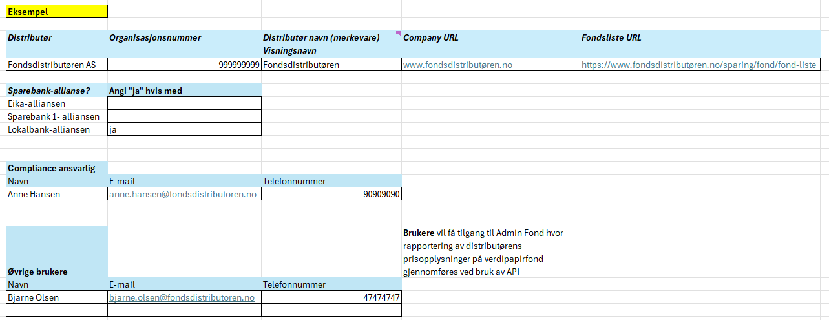Select the Sparebank 1- alliansen label
Image resolution: width=829 pixels, height=320 pixels.
(57, 116)
